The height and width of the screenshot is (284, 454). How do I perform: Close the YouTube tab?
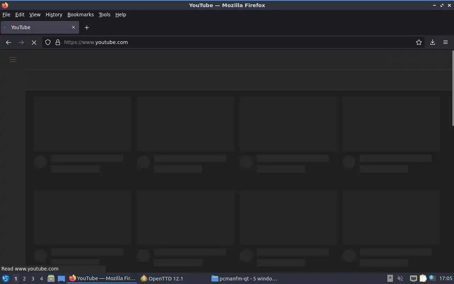73,27
